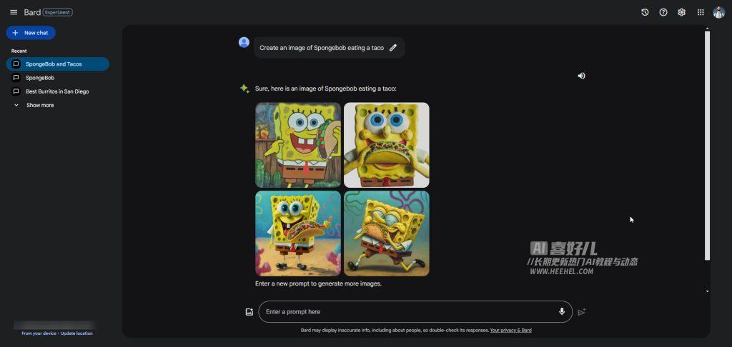The image size is (732, 347).
Task: Click 'Enter a new prompt to generate' text
Action: [x=318, y=283]
